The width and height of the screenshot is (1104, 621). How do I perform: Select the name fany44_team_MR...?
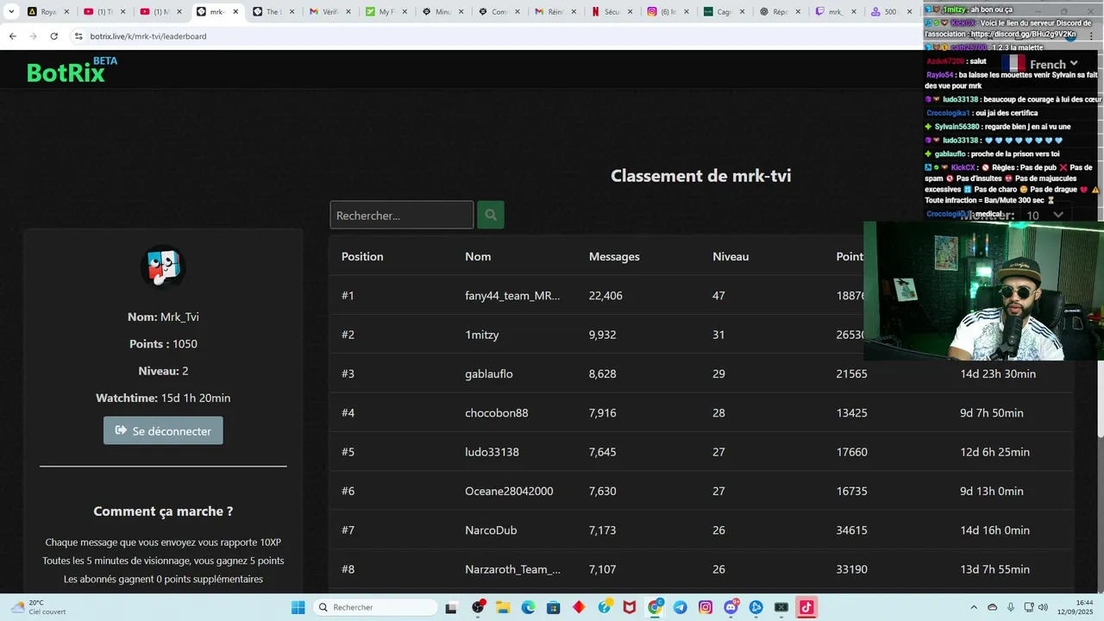pyautogui.click(x=512, y=295)
